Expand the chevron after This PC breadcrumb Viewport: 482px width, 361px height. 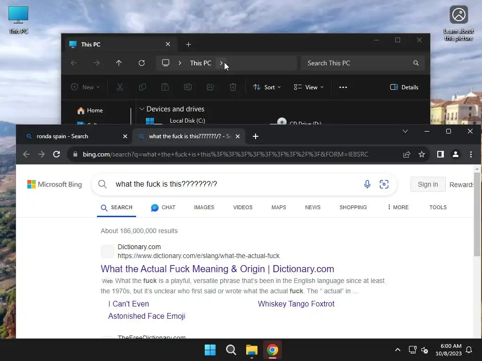pyautogui.click(x=221, y=63)
